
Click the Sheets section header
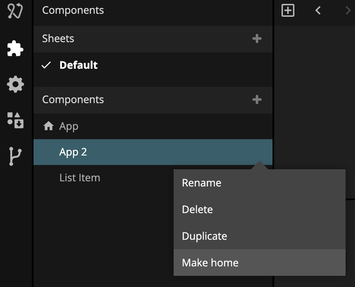pyautogui.click(x=58, y=39)
